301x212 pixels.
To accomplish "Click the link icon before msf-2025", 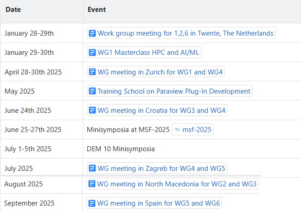I will [177, 130].
